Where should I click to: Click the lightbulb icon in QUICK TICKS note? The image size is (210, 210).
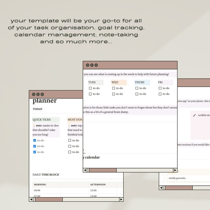tap(34, 125)
